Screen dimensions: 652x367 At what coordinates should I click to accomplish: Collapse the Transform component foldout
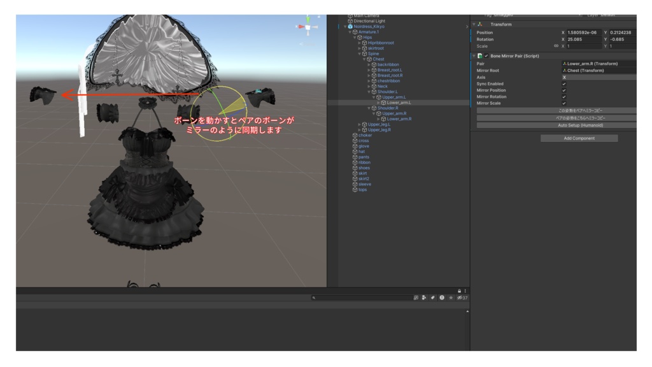pos(474,25)
